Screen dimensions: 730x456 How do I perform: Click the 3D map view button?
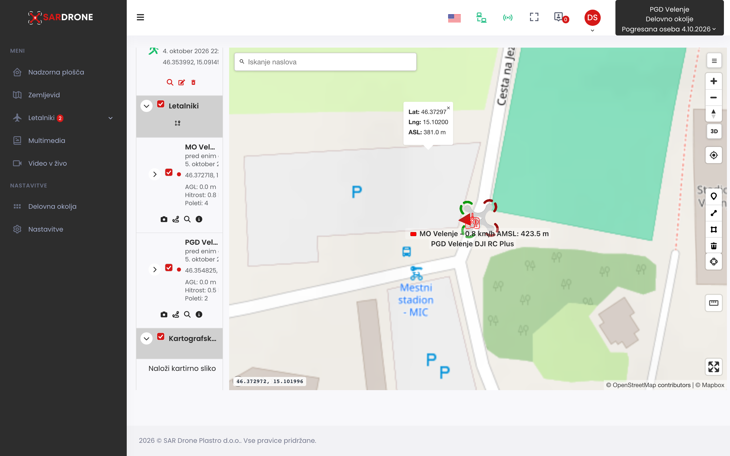pos(714,131)
